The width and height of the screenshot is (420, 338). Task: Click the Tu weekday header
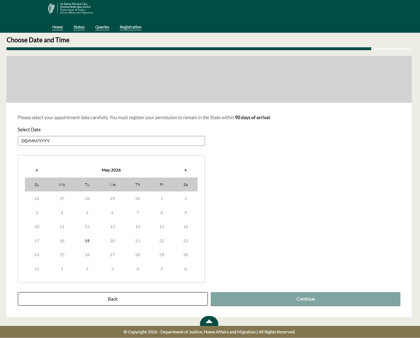pyautogui.click(x=87, y=185)
